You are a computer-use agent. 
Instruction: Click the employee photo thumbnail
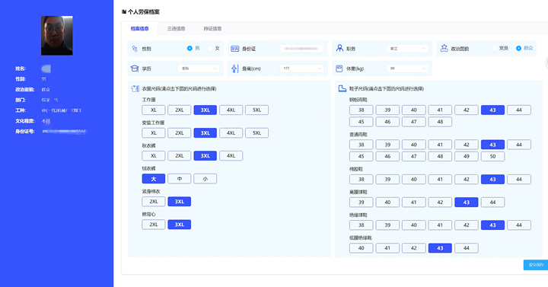point(57,36)
